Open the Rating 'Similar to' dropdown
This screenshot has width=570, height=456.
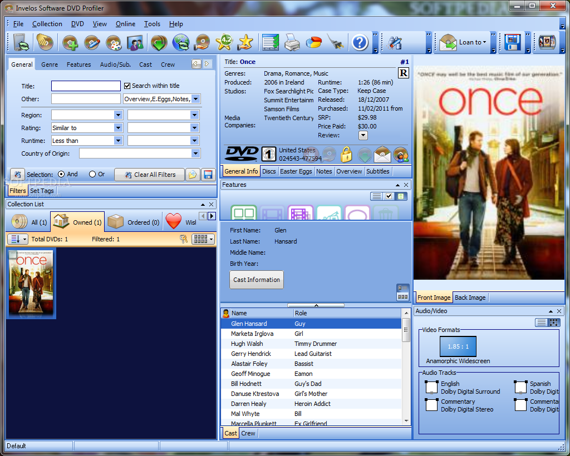pos(118,128)
